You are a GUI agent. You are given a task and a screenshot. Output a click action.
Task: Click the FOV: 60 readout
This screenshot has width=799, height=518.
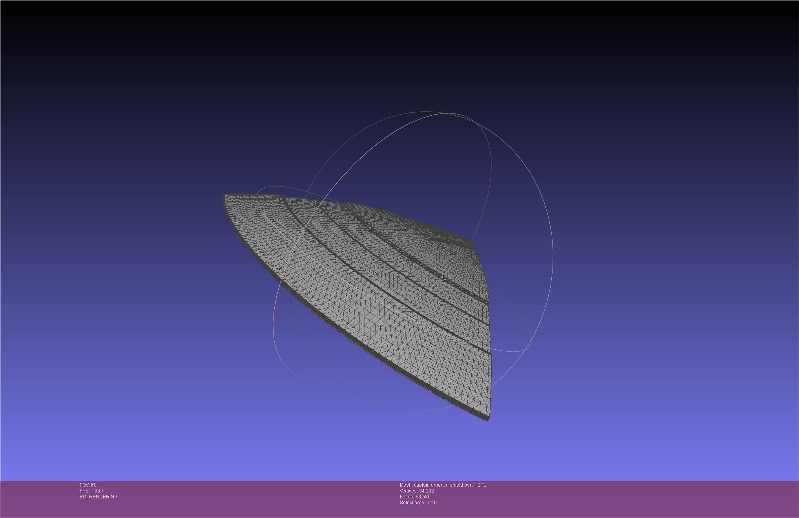88,485
